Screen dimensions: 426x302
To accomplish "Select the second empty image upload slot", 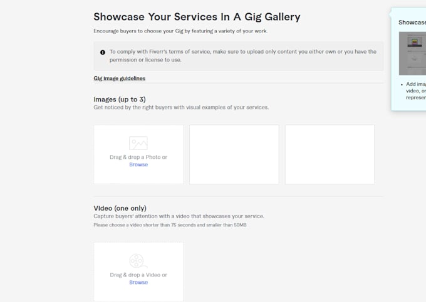I will coord(234,154).
